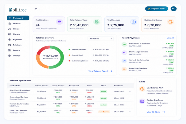186x124 pixels.
Task: Select Kapur Law Chambers payment entry
Action: pos(138,68)
